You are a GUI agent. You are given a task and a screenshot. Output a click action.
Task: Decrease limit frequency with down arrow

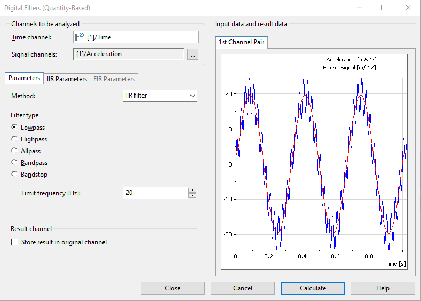[x=192, y=196]
